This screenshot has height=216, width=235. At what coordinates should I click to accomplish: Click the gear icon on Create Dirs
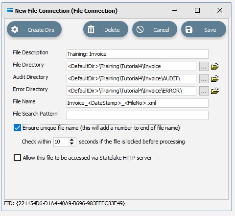[x=15, y=29]
